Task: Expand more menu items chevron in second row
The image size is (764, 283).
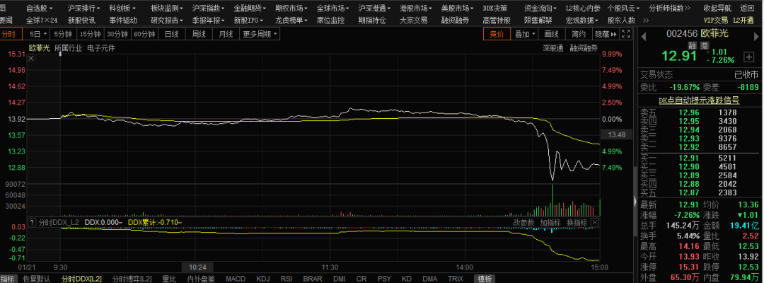Action: pos(646,21)
